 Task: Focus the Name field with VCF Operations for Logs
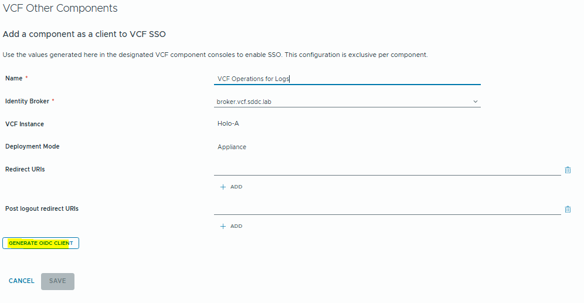(347, 79)
